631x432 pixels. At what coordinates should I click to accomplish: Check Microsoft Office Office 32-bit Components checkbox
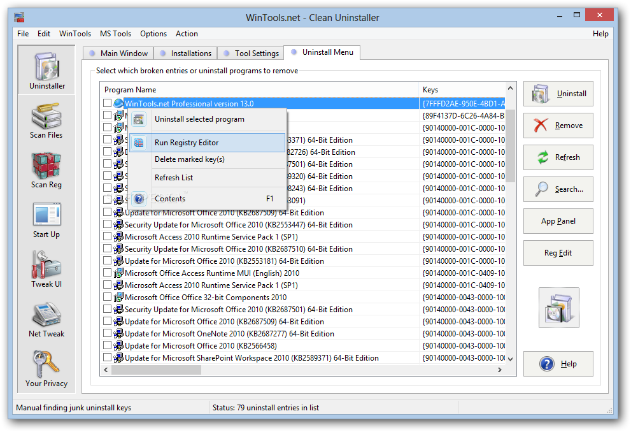pos(107,297)
